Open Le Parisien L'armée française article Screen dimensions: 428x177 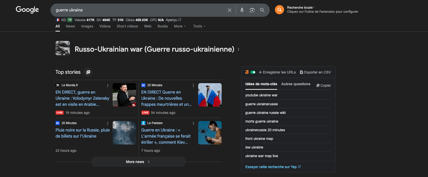coord(166,136)
